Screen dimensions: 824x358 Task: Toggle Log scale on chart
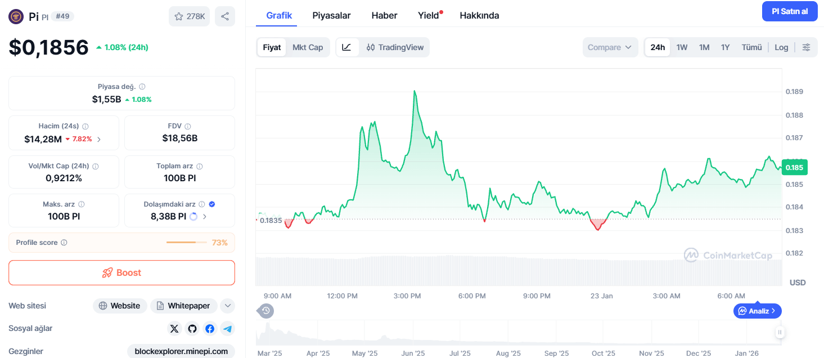point(781,47)
